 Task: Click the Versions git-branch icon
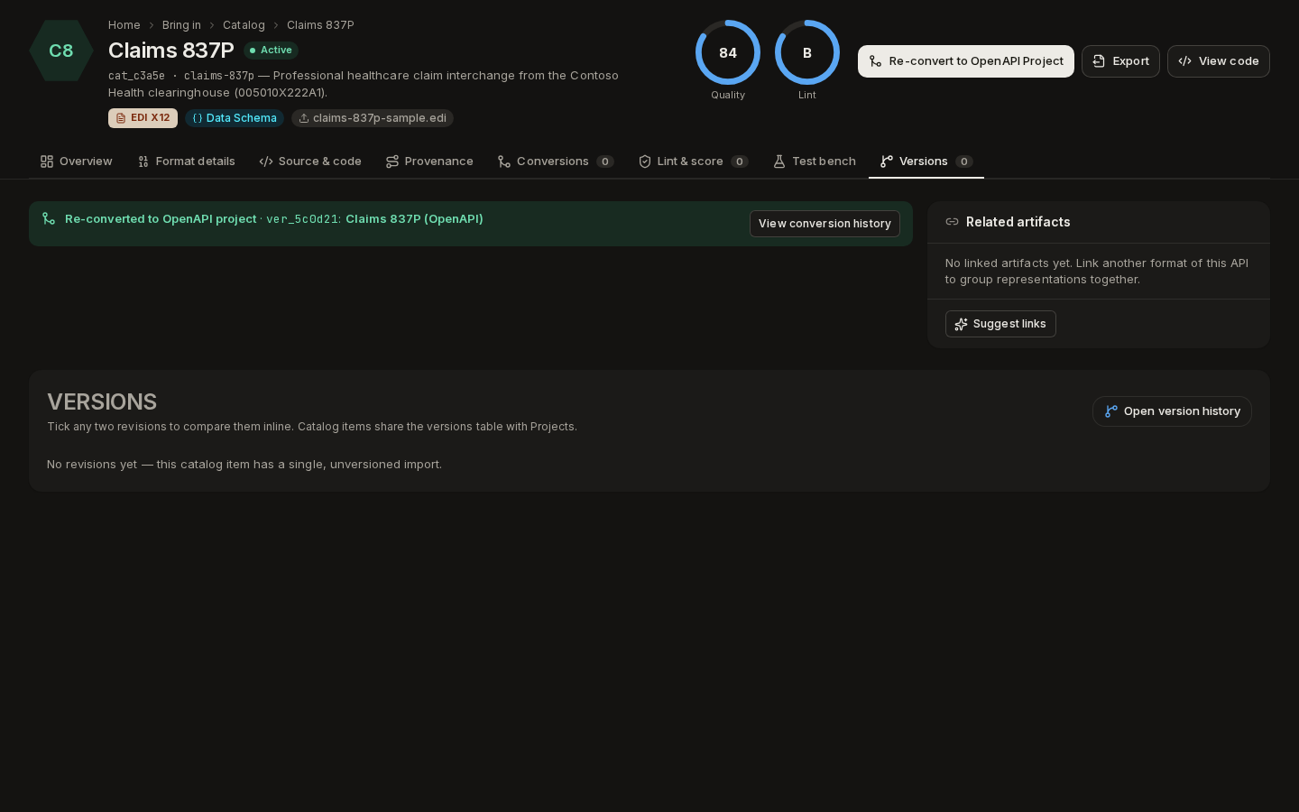coord(887,161)
